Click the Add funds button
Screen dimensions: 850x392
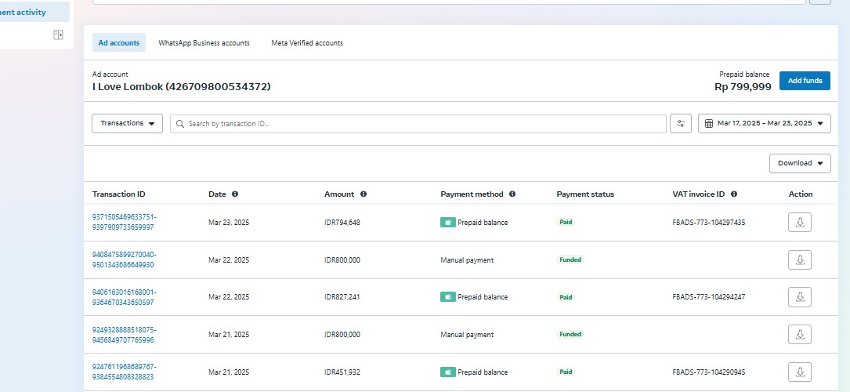pyautogui.click(x=805, y=81)
